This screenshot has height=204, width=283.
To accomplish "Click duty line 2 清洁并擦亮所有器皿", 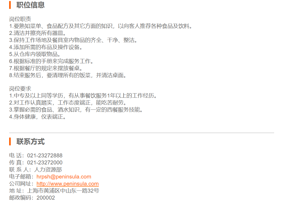I will pyautogui.click(x=38, y=33).
